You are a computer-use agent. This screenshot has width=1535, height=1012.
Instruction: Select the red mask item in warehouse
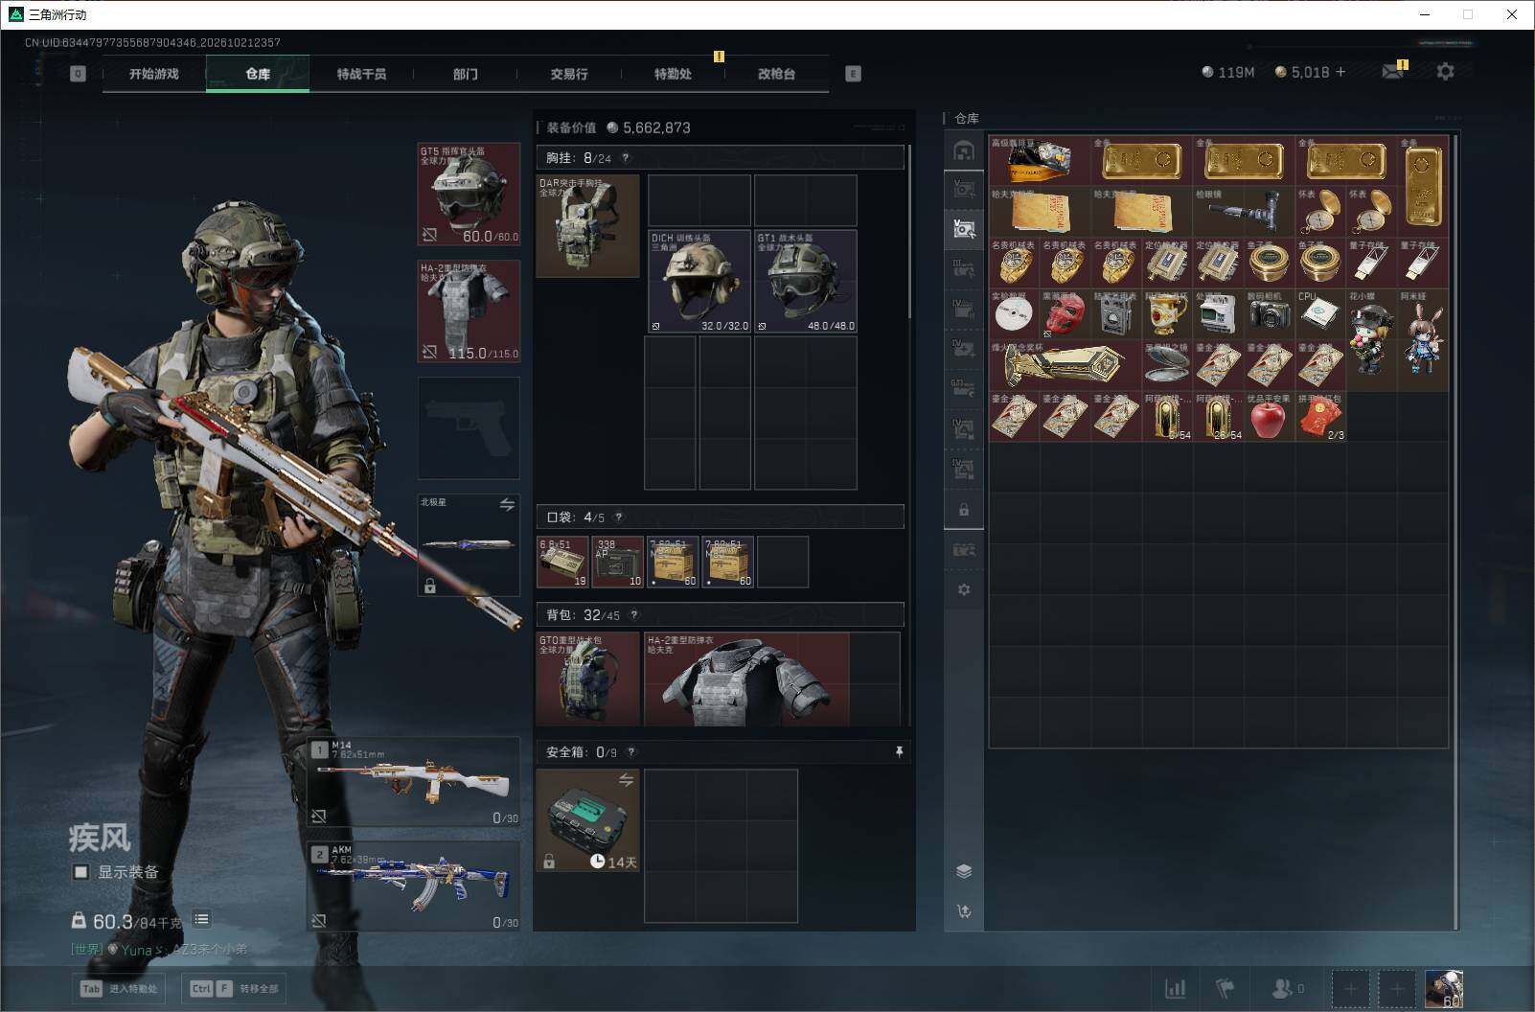1065,314
